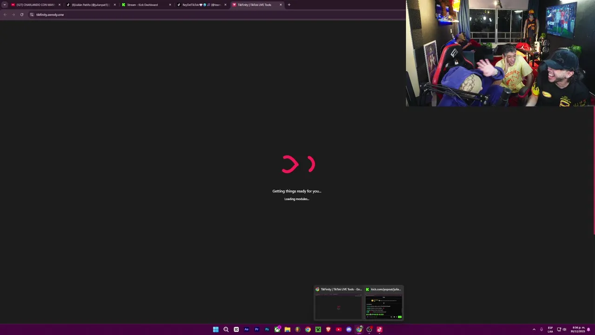Click the microphone tray icon
Image resolution: width=595 pixels, height=335 pixels.
point(541,329)
